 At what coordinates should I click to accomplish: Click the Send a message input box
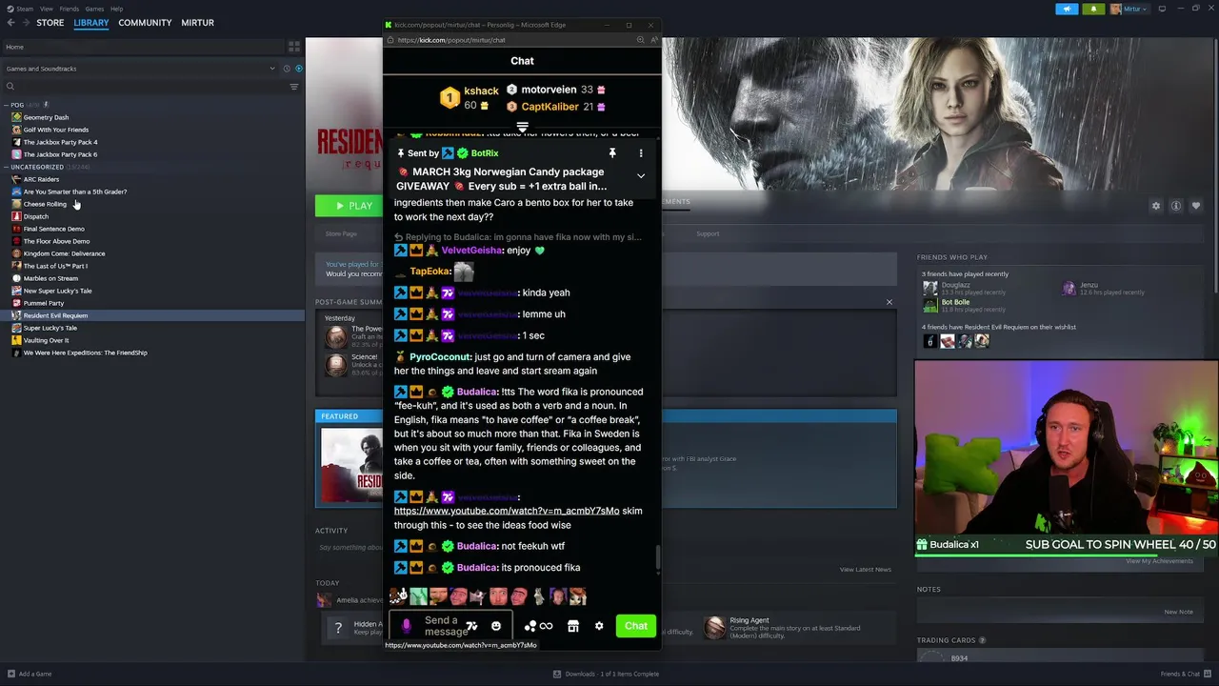[x=450, y=626]
